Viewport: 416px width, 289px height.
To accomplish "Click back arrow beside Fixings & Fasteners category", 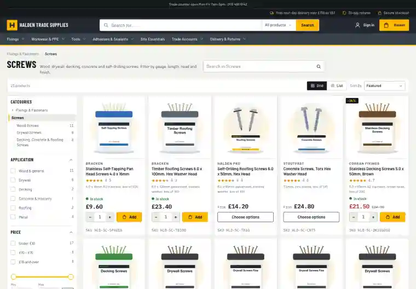I will click(13, 110).
